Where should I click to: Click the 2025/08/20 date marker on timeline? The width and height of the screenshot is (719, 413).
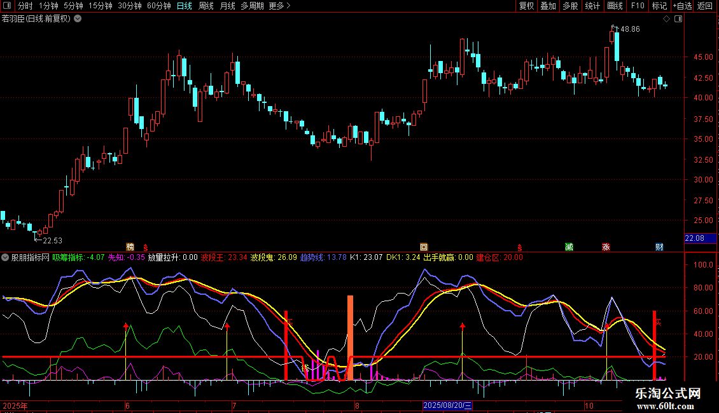click(x=448, y=405)
